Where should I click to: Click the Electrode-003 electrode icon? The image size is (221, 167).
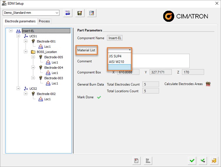(x=41, y=78)
